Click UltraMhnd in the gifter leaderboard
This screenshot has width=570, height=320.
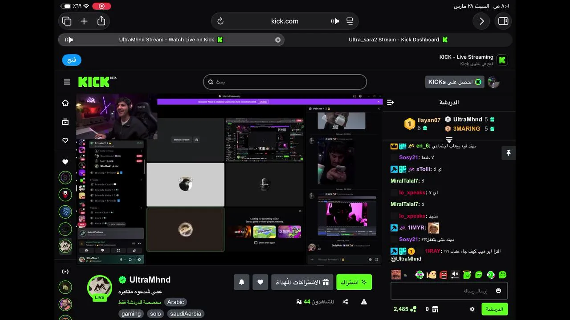(468, 119)
